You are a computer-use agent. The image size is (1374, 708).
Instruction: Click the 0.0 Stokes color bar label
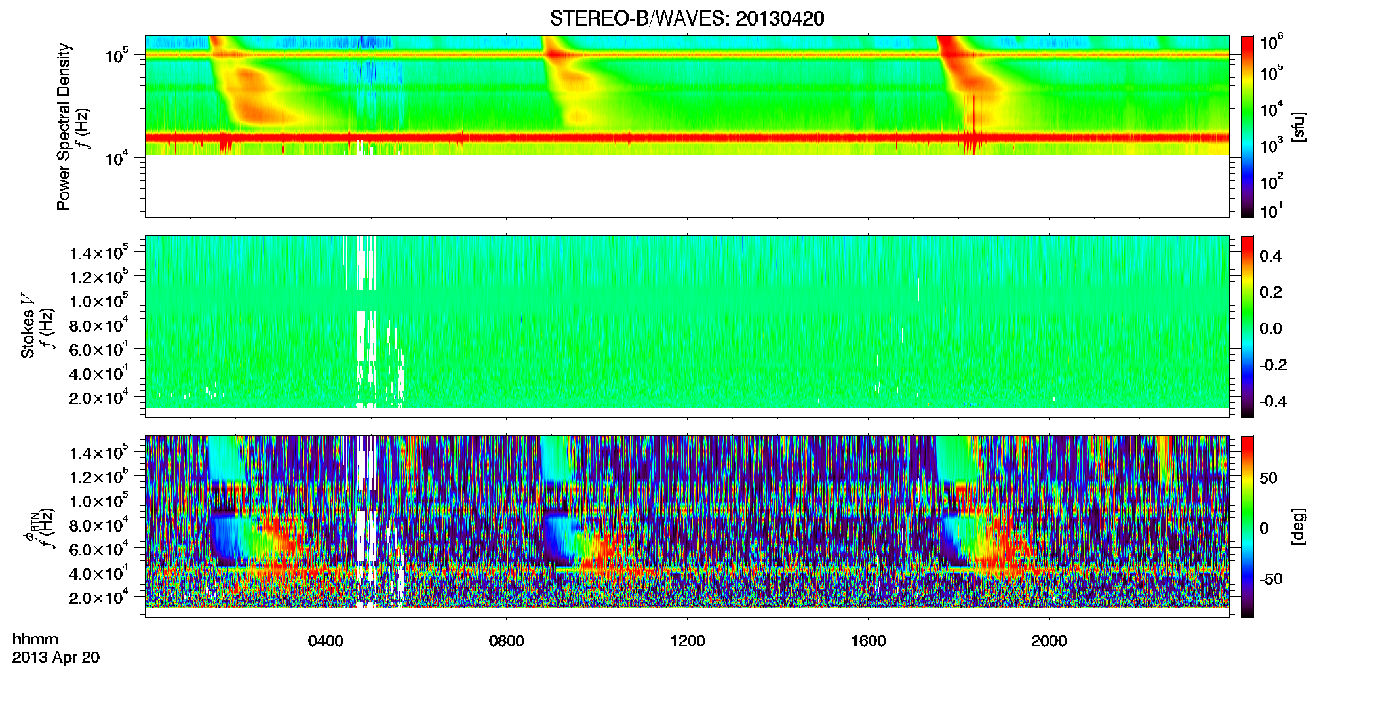[x=1270, y=328]
